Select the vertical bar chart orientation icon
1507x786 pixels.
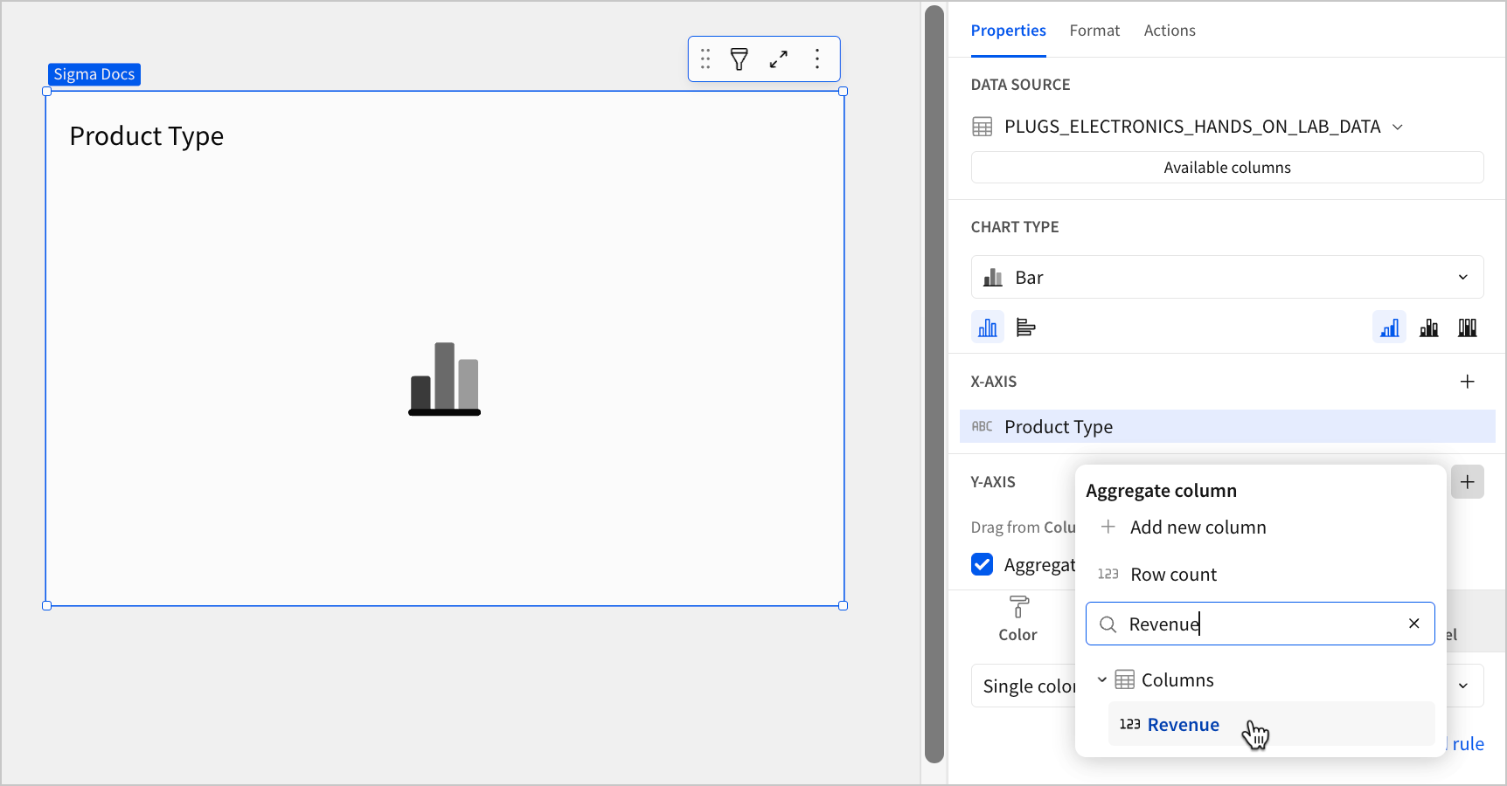(x=987, y=327)
